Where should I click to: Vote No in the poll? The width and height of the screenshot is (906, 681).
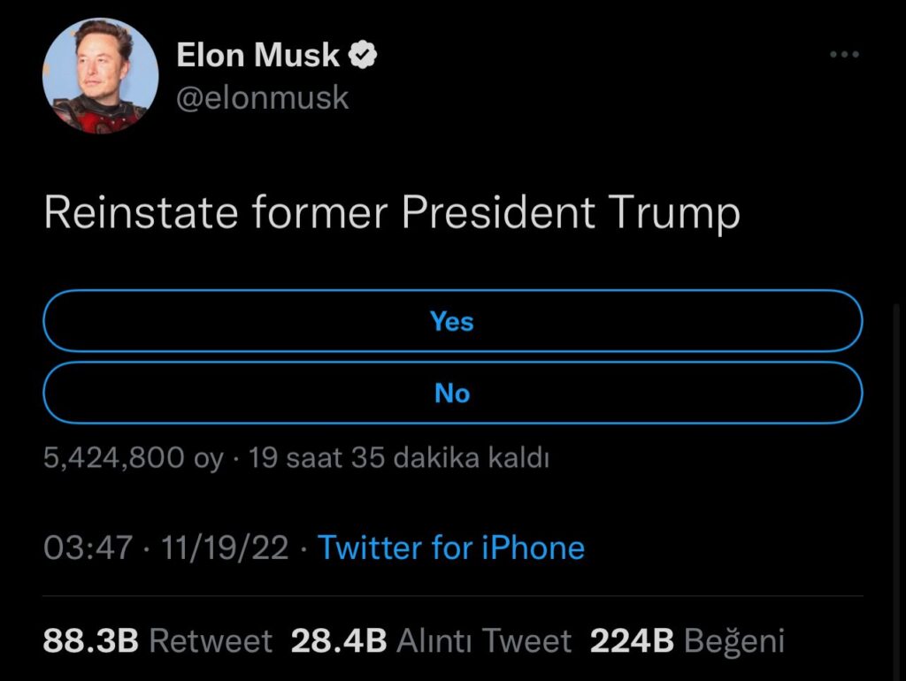click(452, 393)
